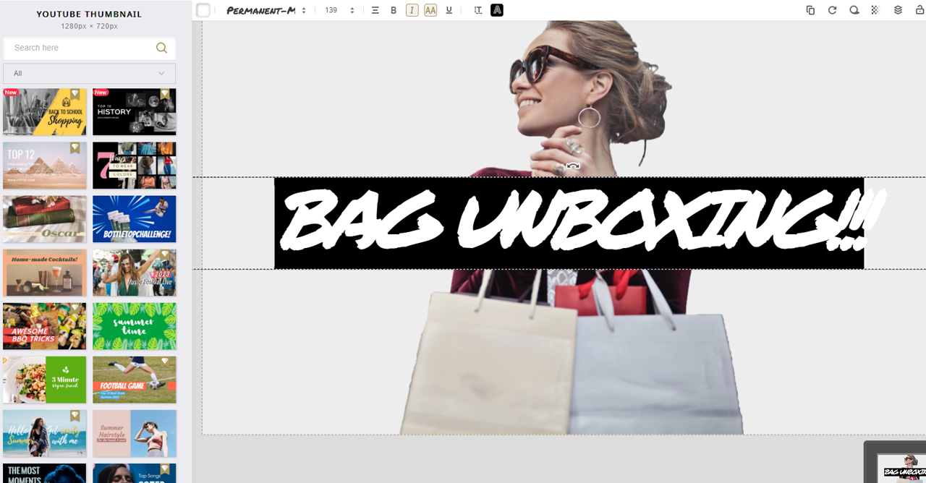The image size is (926, 483).
Task: Duplicate the selected text element
Action: [x=810, y=10]
